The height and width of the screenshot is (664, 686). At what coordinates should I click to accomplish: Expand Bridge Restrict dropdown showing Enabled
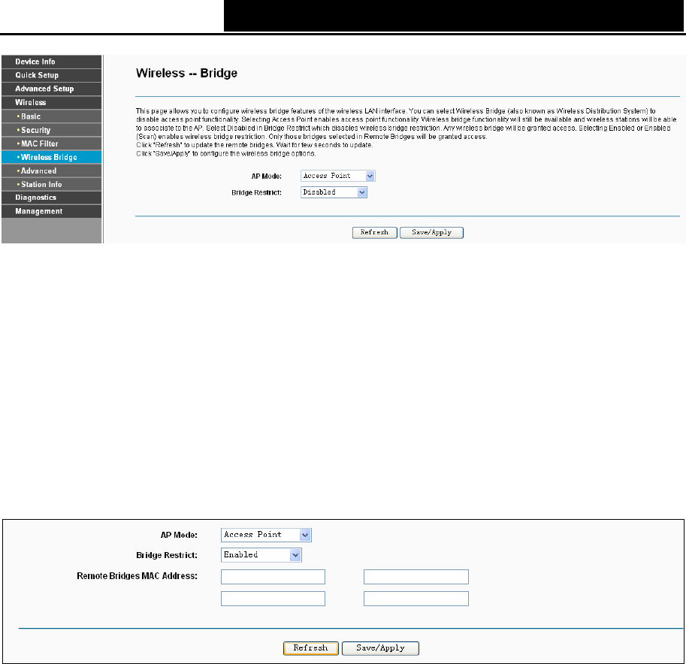261,555
